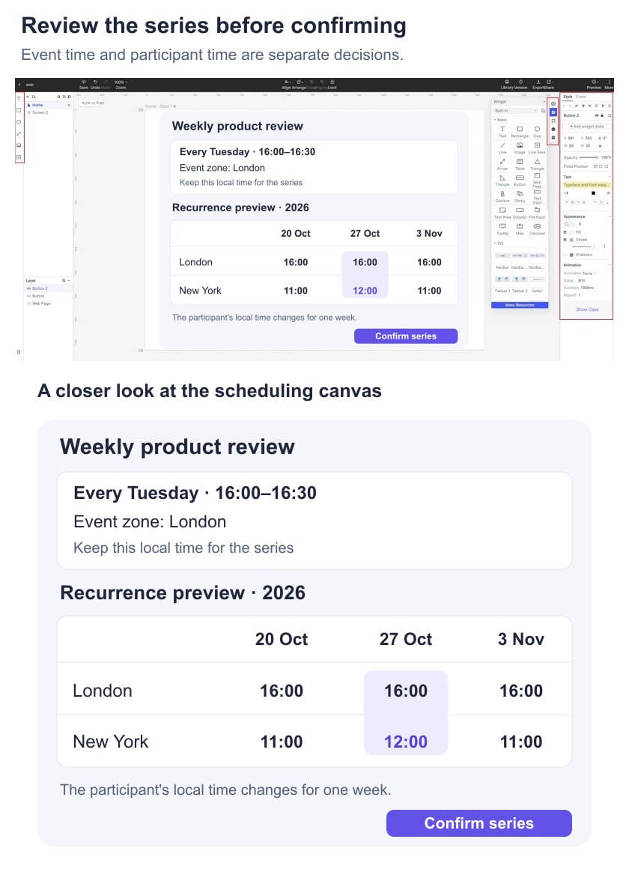Screen dimensions: 629x869
Task: Select the Home page in the page list
Action: [49, 105]
